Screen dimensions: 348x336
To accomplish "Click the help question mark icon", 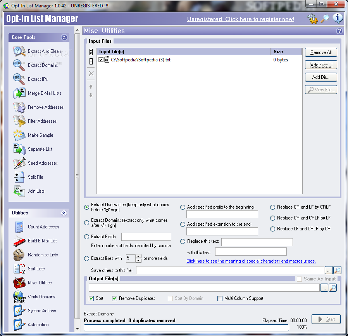I will (x=339, y=31).
